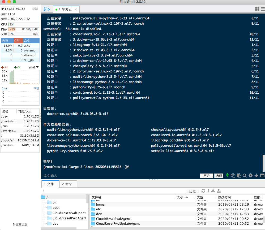Select kthreadd process row

20,55
